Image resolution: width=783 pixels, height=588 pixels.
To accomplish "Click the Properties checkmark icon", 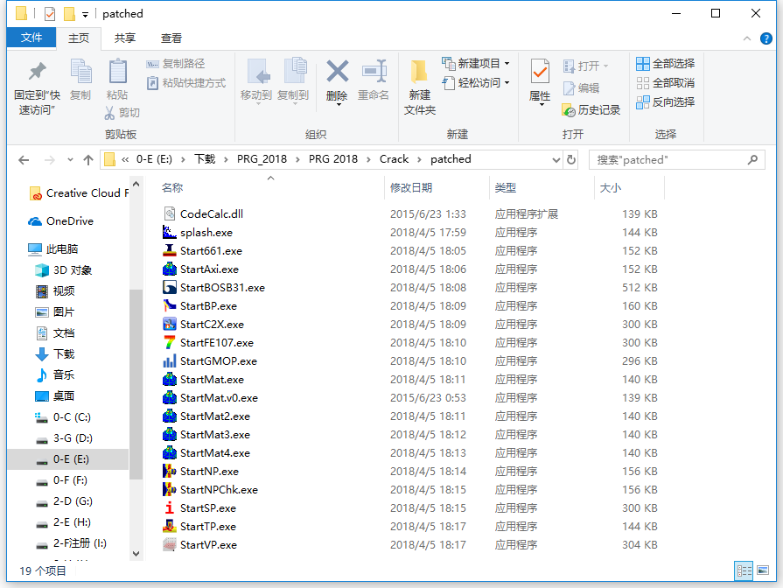I will (x=540, y=72).
